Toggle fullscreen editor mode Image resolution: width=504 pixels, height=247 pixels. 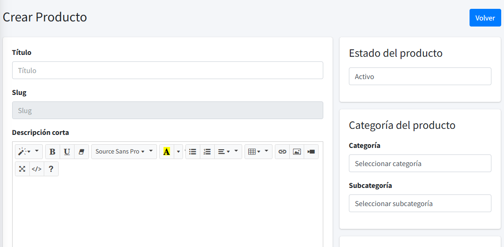click(x=22, y=169)
